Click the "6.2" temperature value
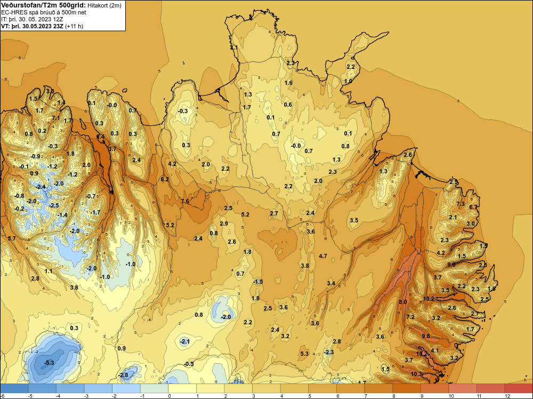Image resolution: width=533 pixels, height=399 pixels. pyautogui.click(x=165, y=179)
